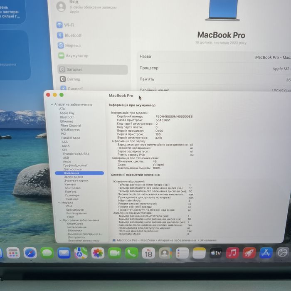
Task: Select Томи in the network tree
Action: (70, 217)
